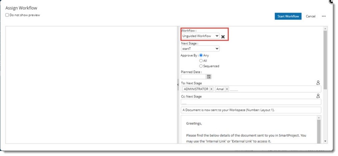
Task: Click the scroll-up arrow of the right panel
Action: pyautogui.click(x=325, y=29)
